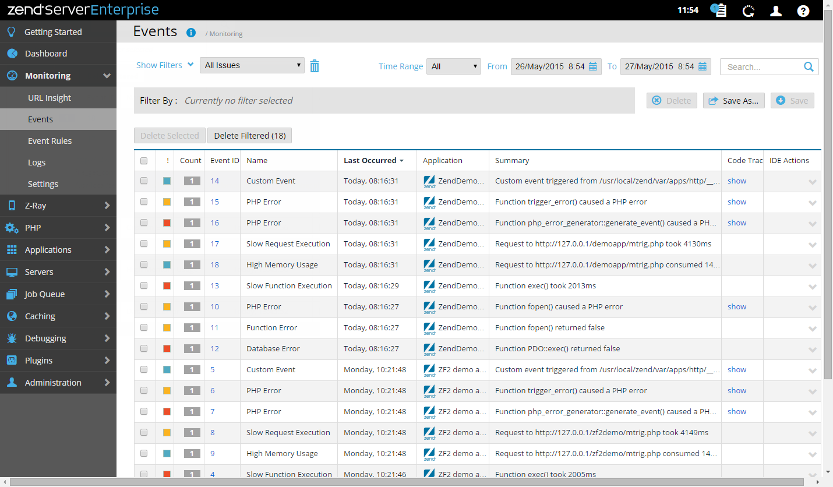Open the From date calendar icon
Viewport: 833px width, 487px height.
tap(593, 66)
